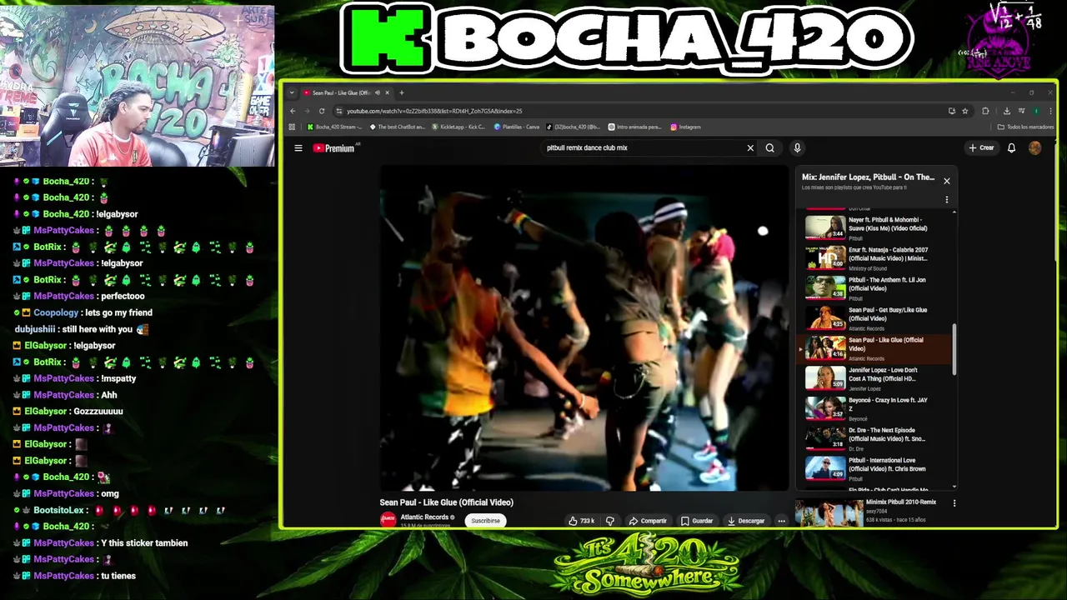
Task: Click the search magnifier button
Action: point(770,148)
